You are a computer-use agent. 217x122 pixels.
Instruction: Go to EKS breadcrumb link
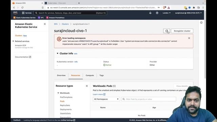(56, 24)
